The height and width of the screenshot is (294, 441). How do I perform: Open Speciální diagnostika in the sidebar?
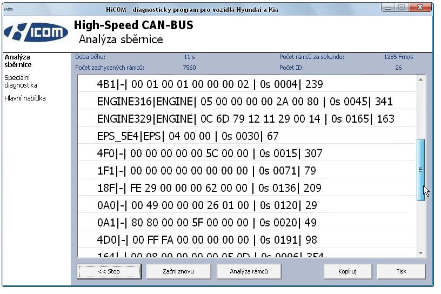(x=21, y=81)
